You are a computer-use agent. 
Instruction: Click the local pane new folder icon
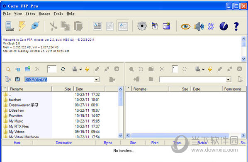click(x=28, y=69)
